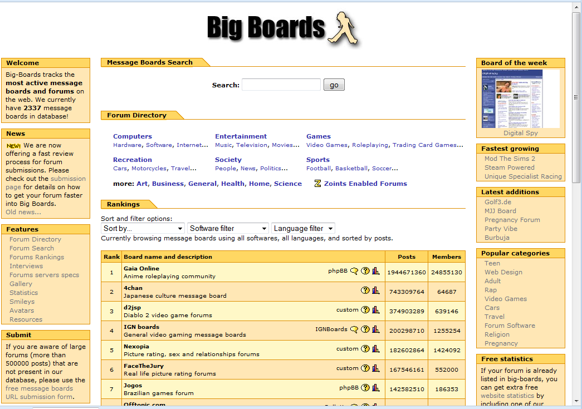Open the speech bubble icon in Gaia Online row

pyautogui.click(x=354, y=271)
